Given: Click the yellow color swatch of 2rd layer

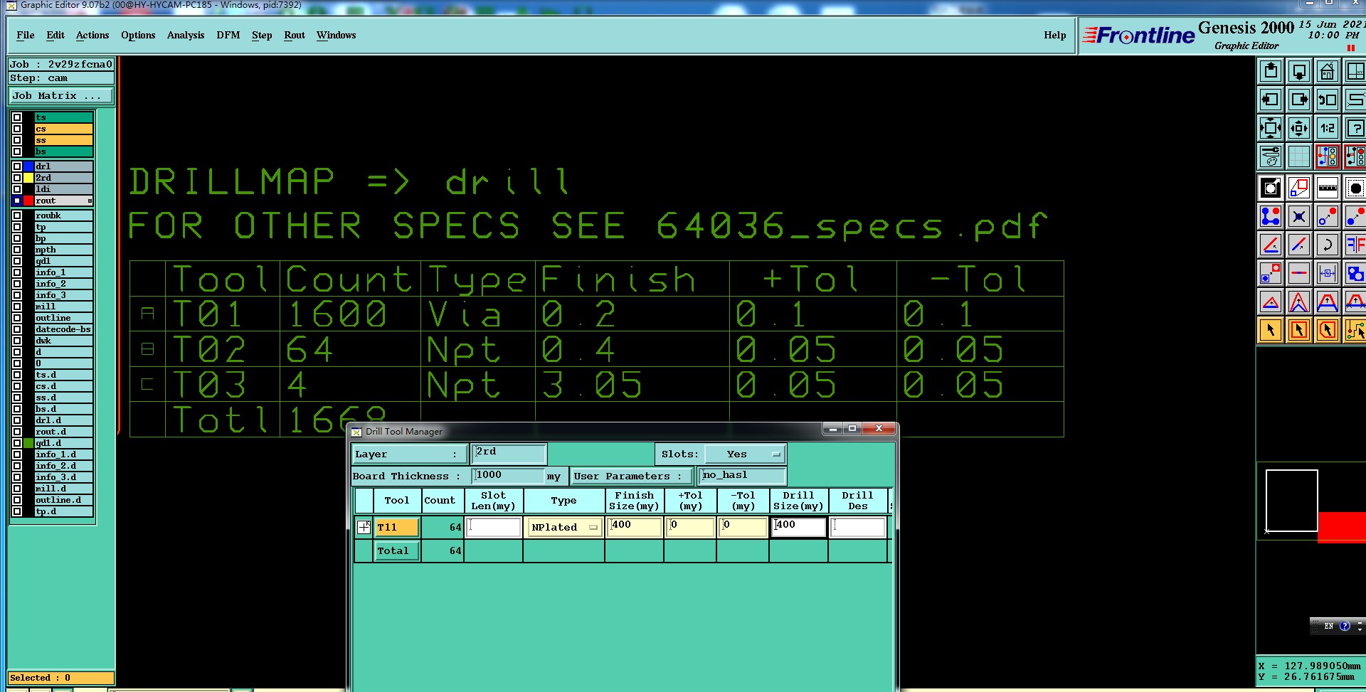Looking at the screenshot, I should pyautogui.click(x=28, y=178).
